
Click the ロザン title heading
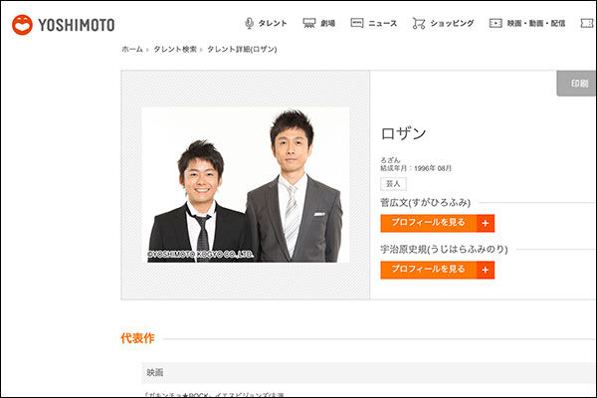403,133
